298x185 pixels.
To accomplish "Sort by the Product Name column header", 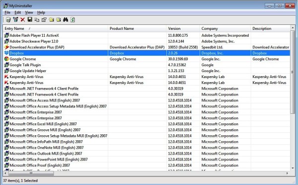I will coord(137,28).
